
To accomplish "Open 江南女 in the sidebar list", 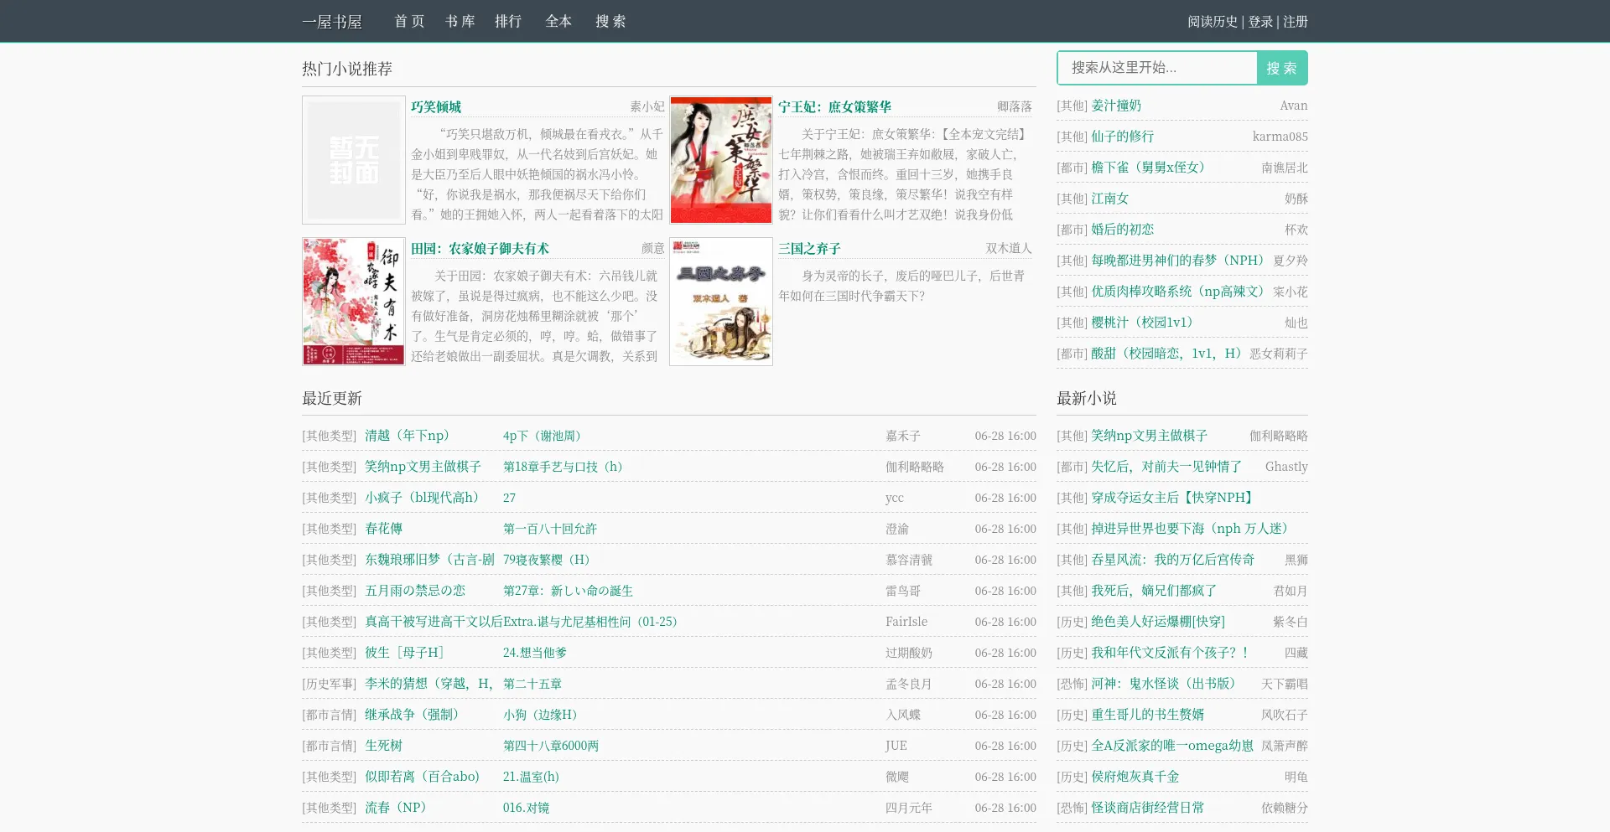I will pos(1109,199).
